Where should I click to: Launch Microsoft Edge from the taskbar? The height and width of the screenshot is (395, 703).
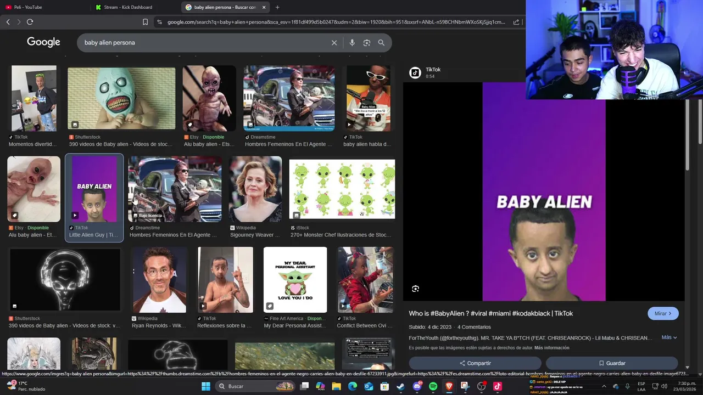click(352, 386)
